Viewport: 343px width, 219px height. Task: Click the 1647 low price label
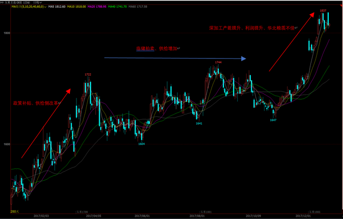pyautogui.click(x=273, y=120)
